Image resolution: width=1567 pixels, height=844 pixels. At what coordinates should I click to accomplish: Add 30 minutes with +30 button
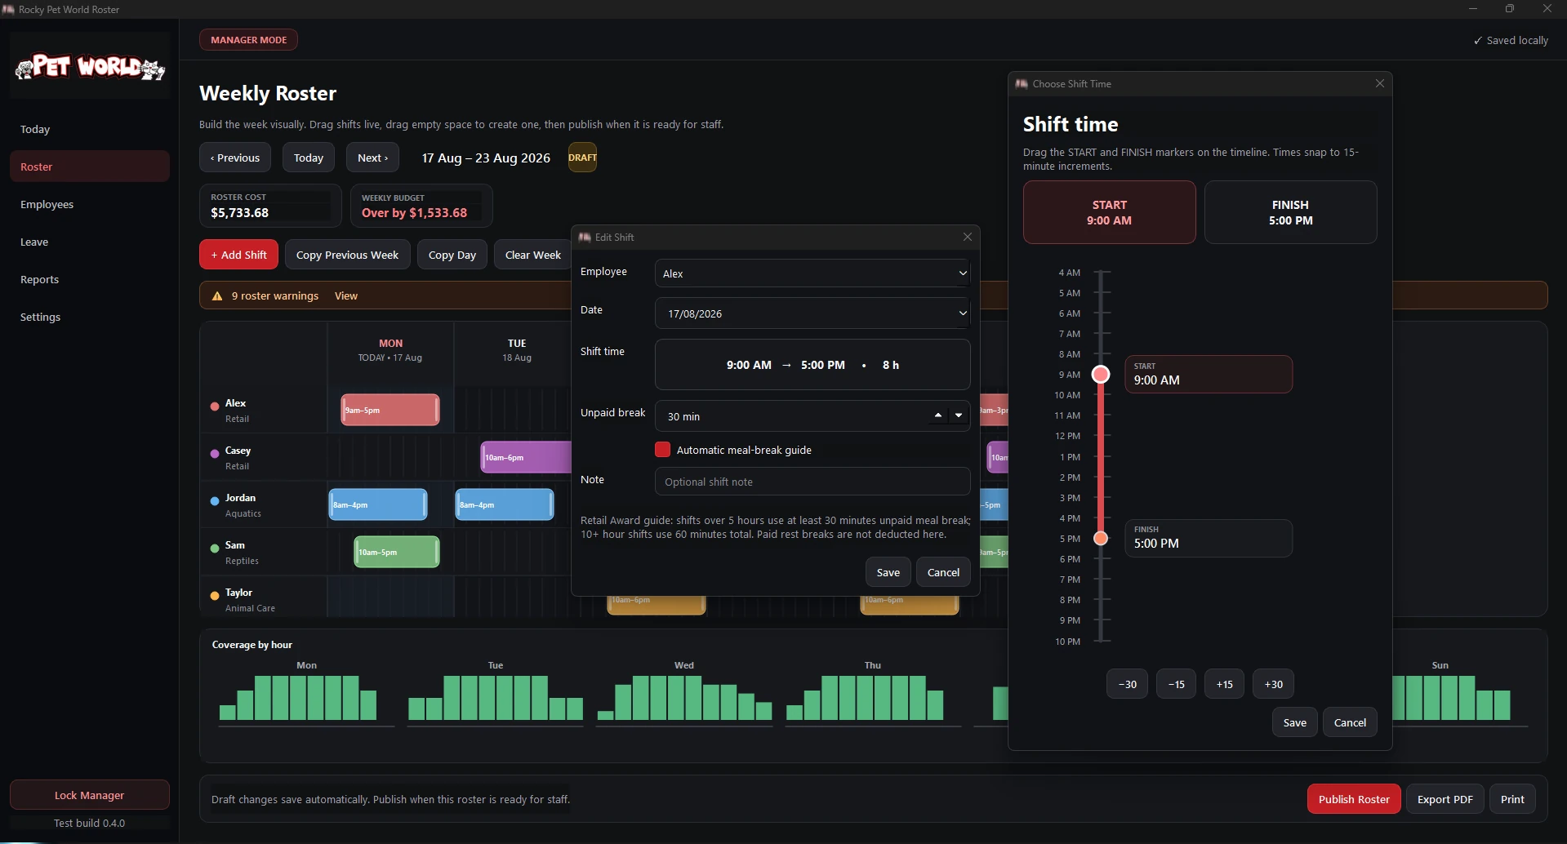[x=1273, y=684]
